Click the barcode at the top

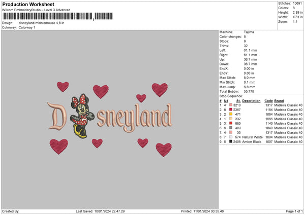[x=58, y=16]
